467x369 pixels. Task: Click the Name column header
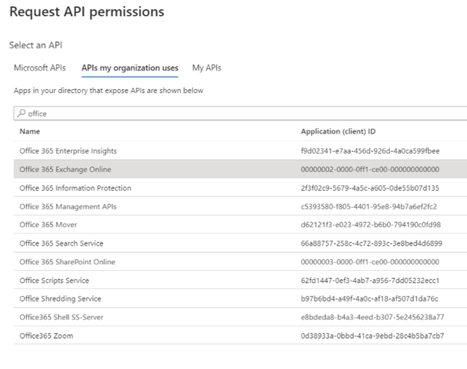coord(30,131)
